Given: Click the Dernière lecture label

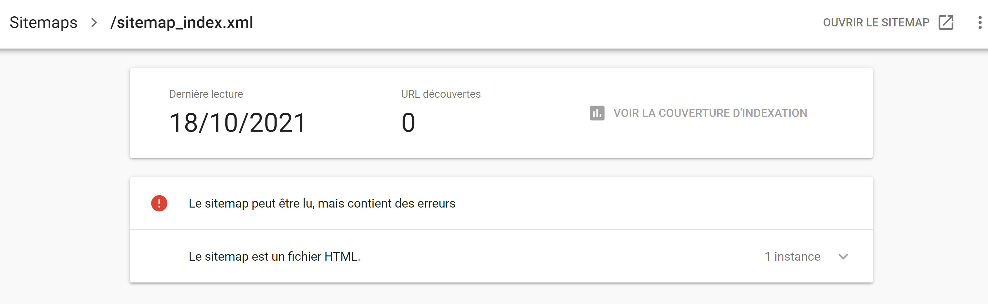Looking at the screenshot, I should (206, 94).
